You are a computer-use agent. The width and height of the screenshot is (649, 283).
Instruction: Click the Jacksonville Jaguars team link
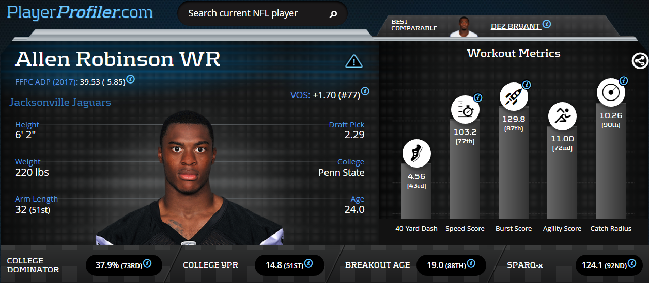point(60,102)
